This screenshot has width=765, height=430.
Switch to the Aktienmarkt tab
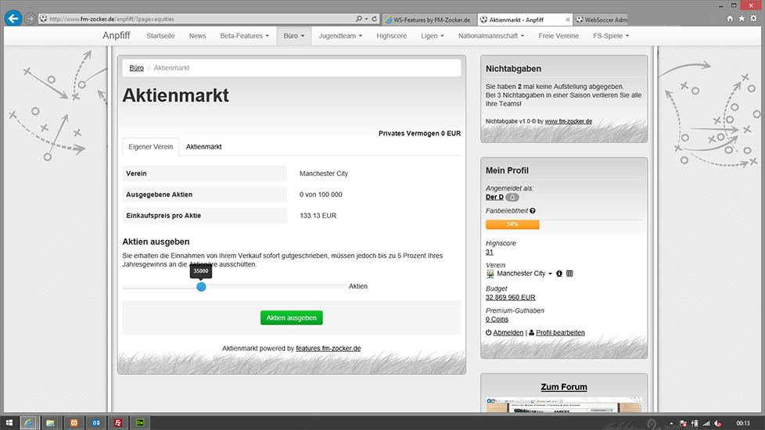(203, 147)
